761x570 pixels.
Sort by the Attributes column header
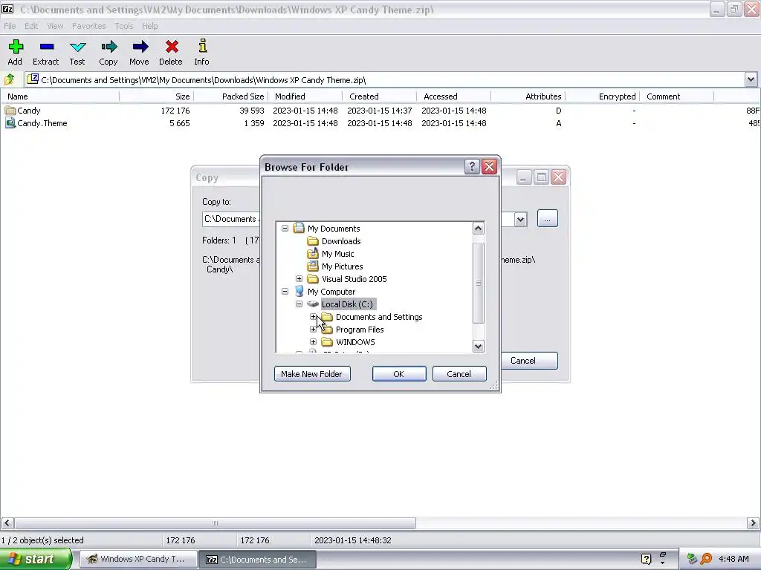528,96
